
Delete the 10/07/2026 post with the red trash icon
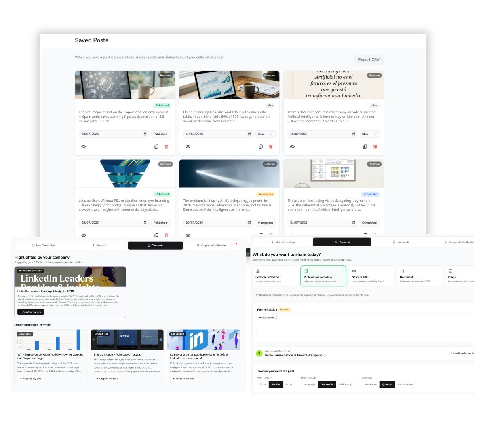(271, 146)
